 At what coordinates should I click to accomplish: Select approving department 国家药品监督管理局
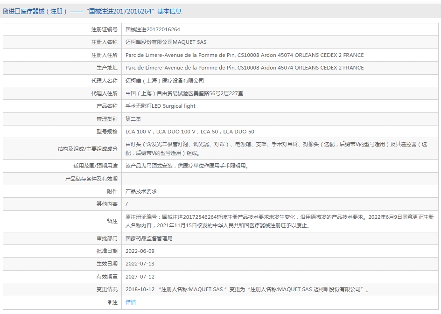coord(149,238)
